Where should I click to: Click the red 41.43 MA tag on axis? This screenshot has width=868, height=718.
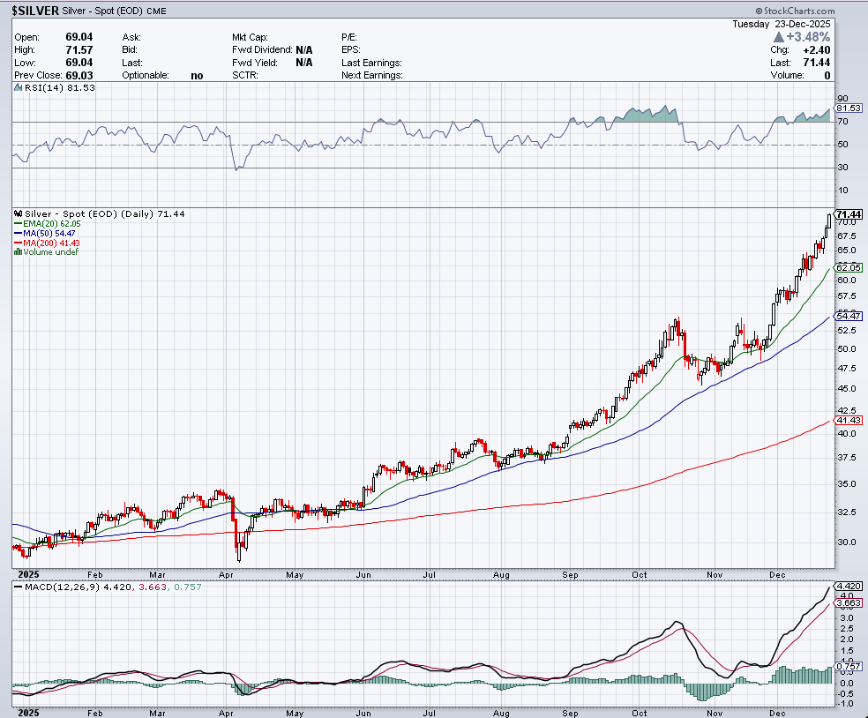tap(849, 420)
